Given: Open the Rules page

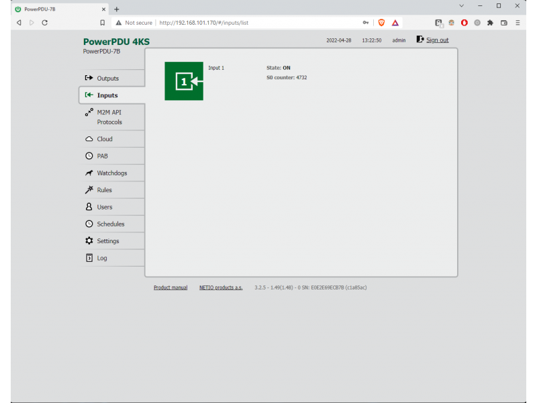Looking at the screenshot, I should [x=112, y=190].
